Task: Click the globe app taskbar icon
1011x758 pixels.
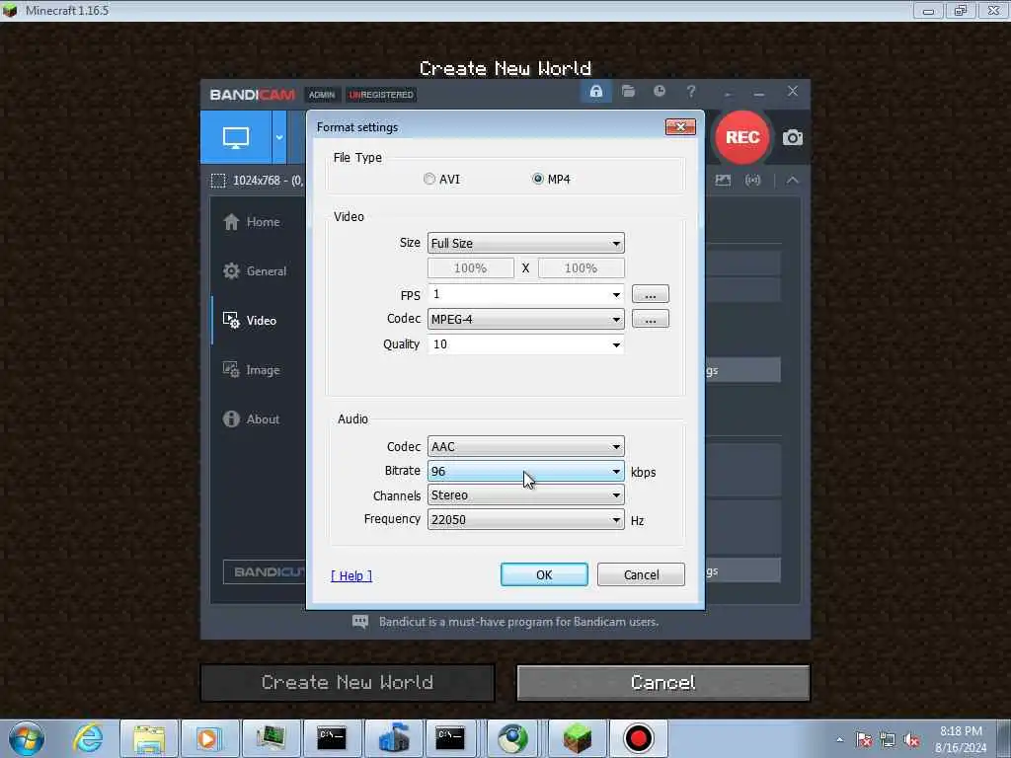Action: (512, 738)
